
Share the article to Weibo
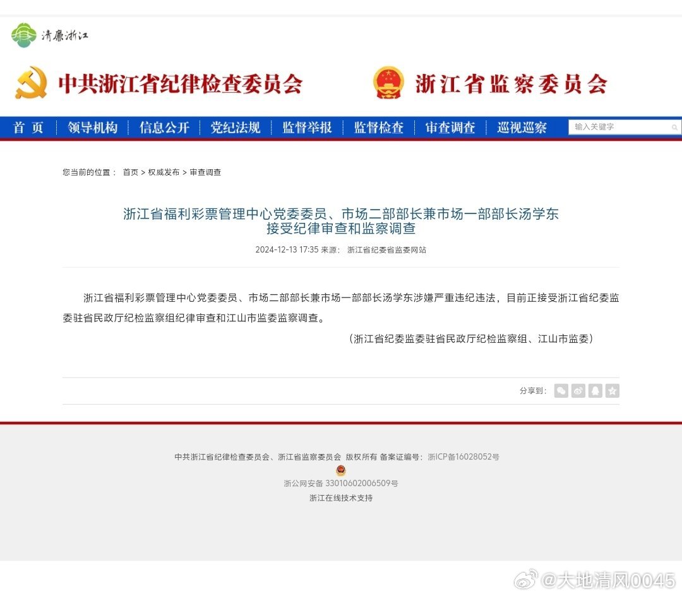[x=578, y=391]
